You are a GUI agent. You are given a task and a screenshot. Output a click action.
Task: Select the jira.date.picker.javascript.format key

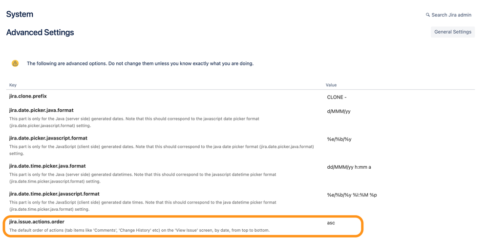[x=48, y=138]
